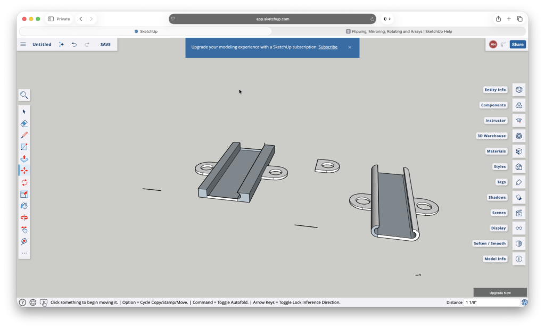The image size is (545, 329).
Task: Select the Rotate tool
Action: [24, 182]
